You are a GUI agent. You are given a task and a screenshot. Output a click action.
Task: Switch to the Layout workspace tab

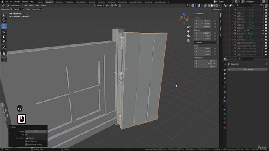point(41,2)
